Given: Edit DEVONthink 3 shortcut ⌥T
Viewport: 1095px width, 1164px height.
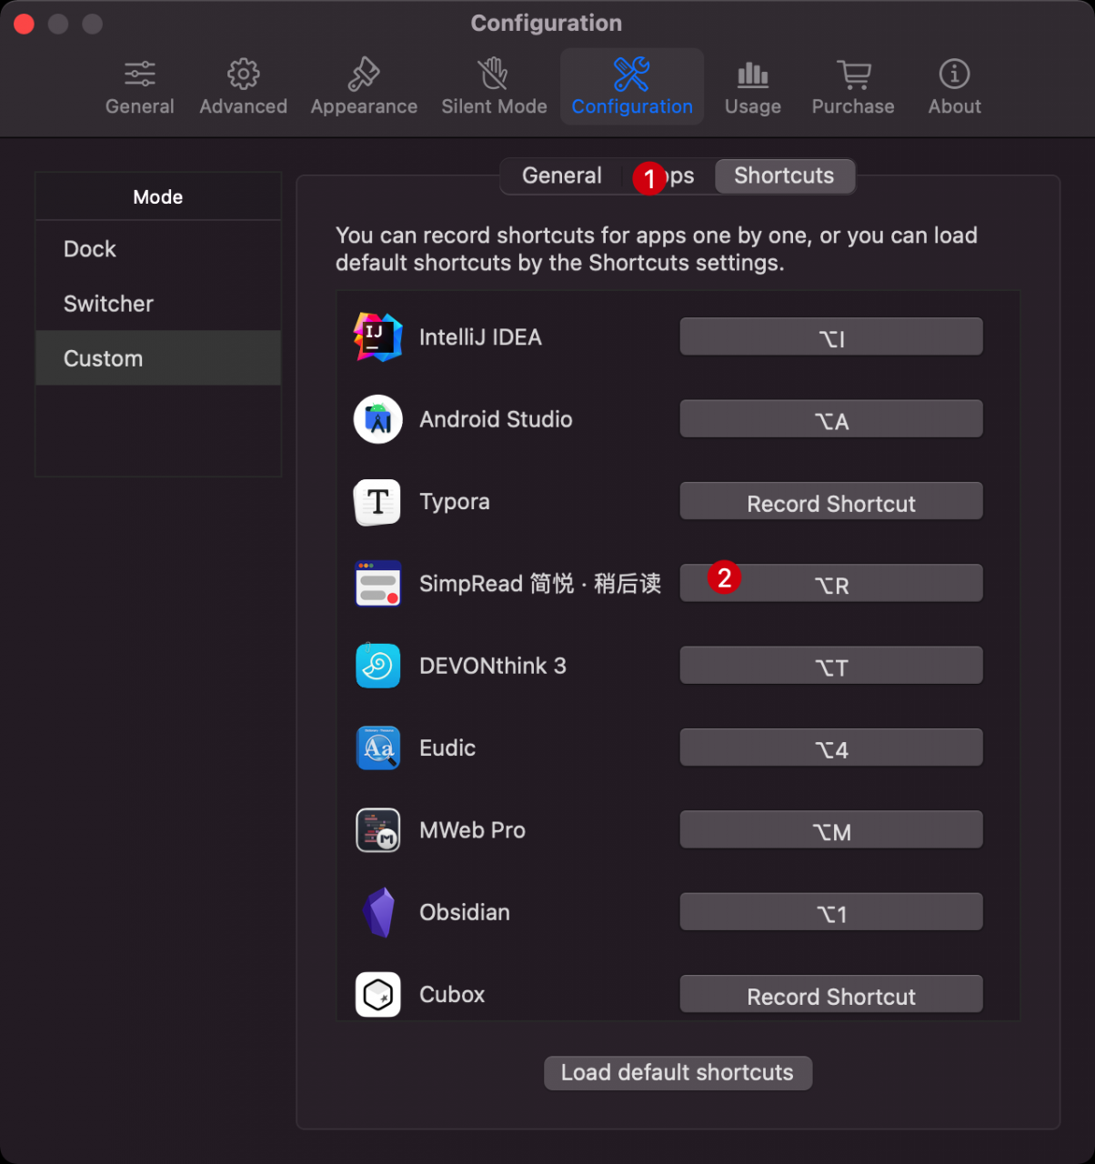Looking at the screenshot, I should (831, 666).
